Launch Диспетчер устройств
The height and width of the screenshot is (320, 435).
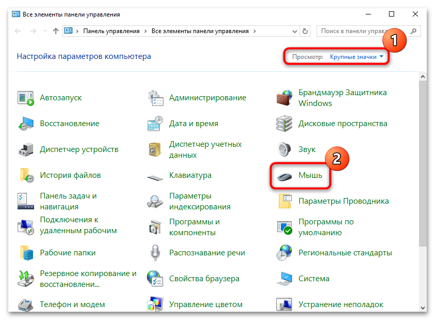click(x=79, y=149)
